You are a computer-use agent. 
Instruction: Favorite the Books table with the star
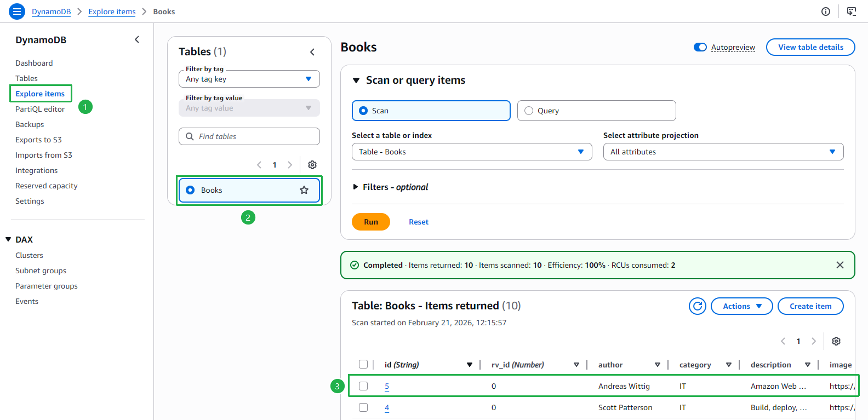tap(304, 190)
